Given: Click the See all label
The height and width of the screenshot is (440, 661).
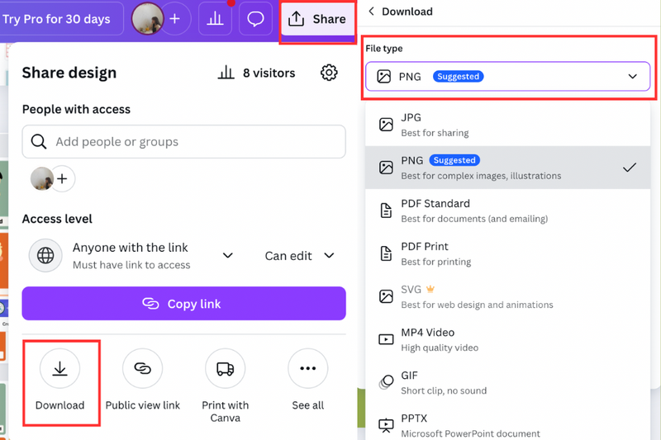Looking at the screenshot, I should tap(307, 405).
